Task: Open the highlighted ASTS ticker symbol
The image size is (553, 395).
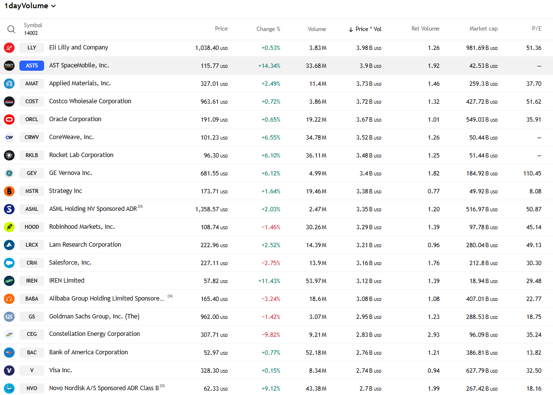Action: (32, 65)
